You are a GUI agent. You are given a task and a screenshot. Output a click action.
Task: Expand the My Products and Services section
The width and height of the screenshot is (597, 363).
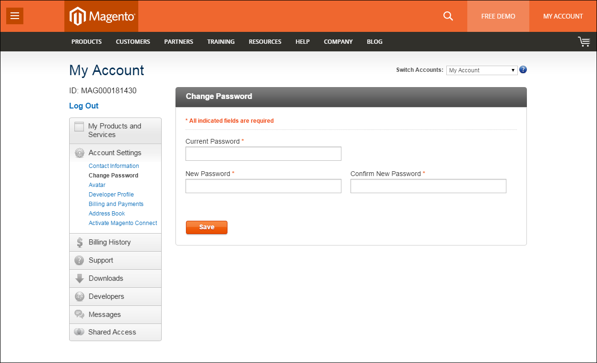click(x=115, y=131)
